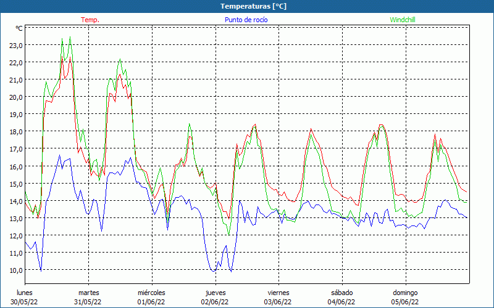Select the green 'Windchill' legend label

click(x=403, y=20)
